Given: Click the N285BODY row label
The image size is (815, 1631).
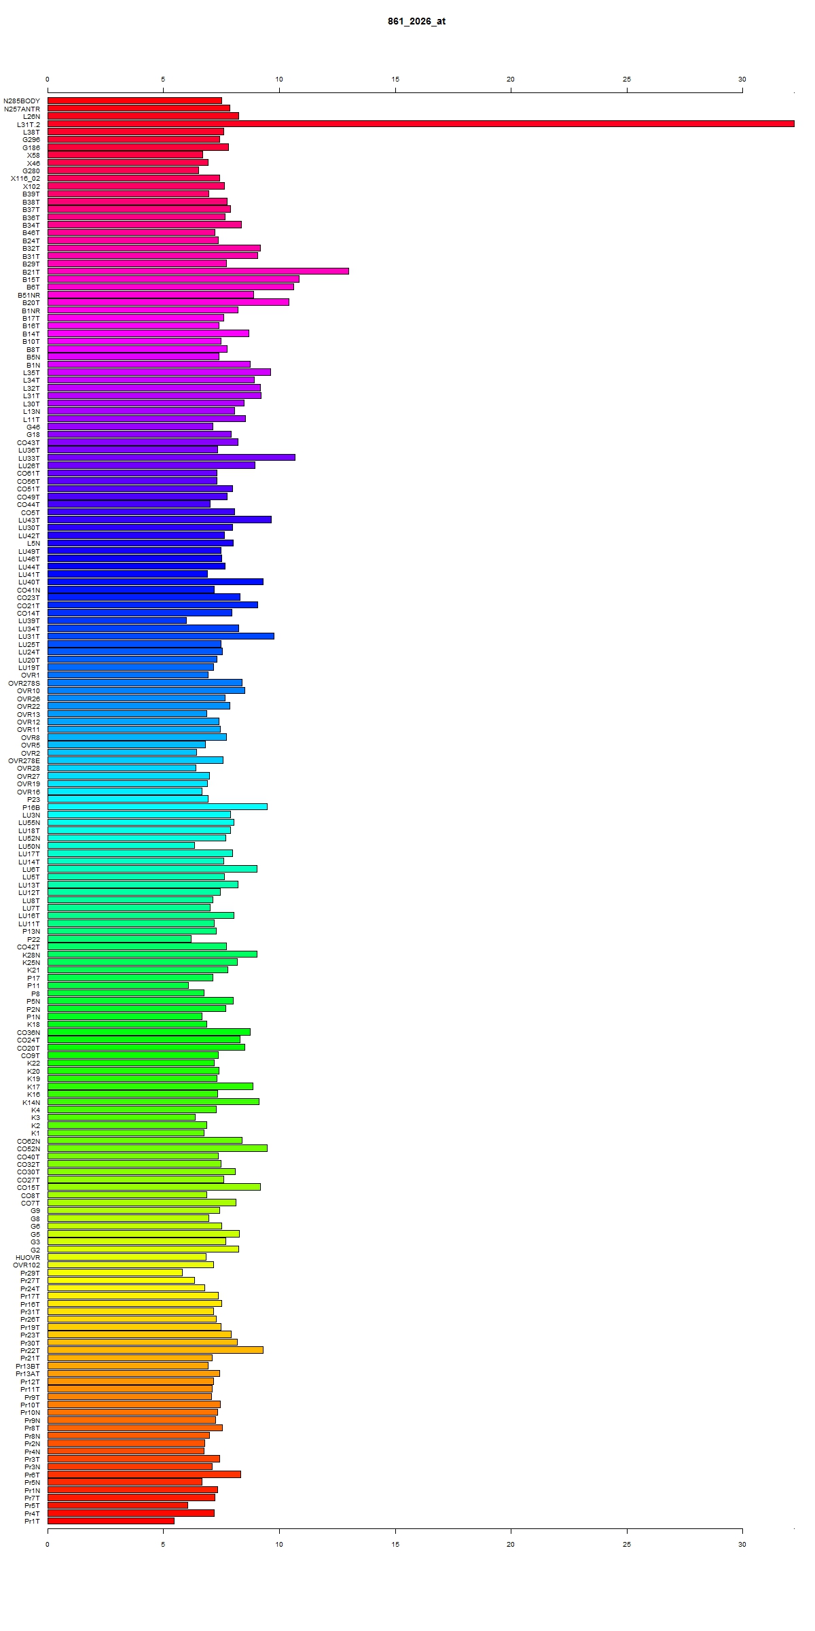Looking at the screenshot, I should tap(22, 101).
